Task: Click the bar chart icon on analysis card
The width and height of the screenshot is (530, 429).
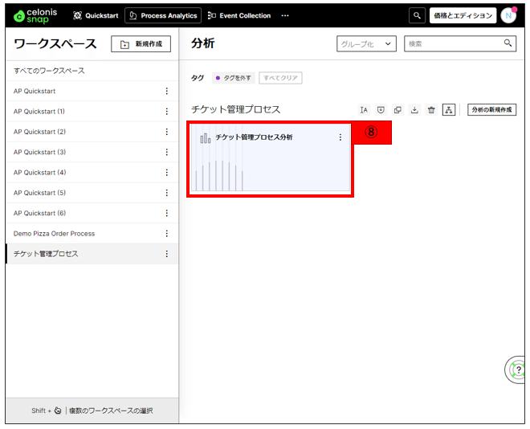Action: [205, 138]
